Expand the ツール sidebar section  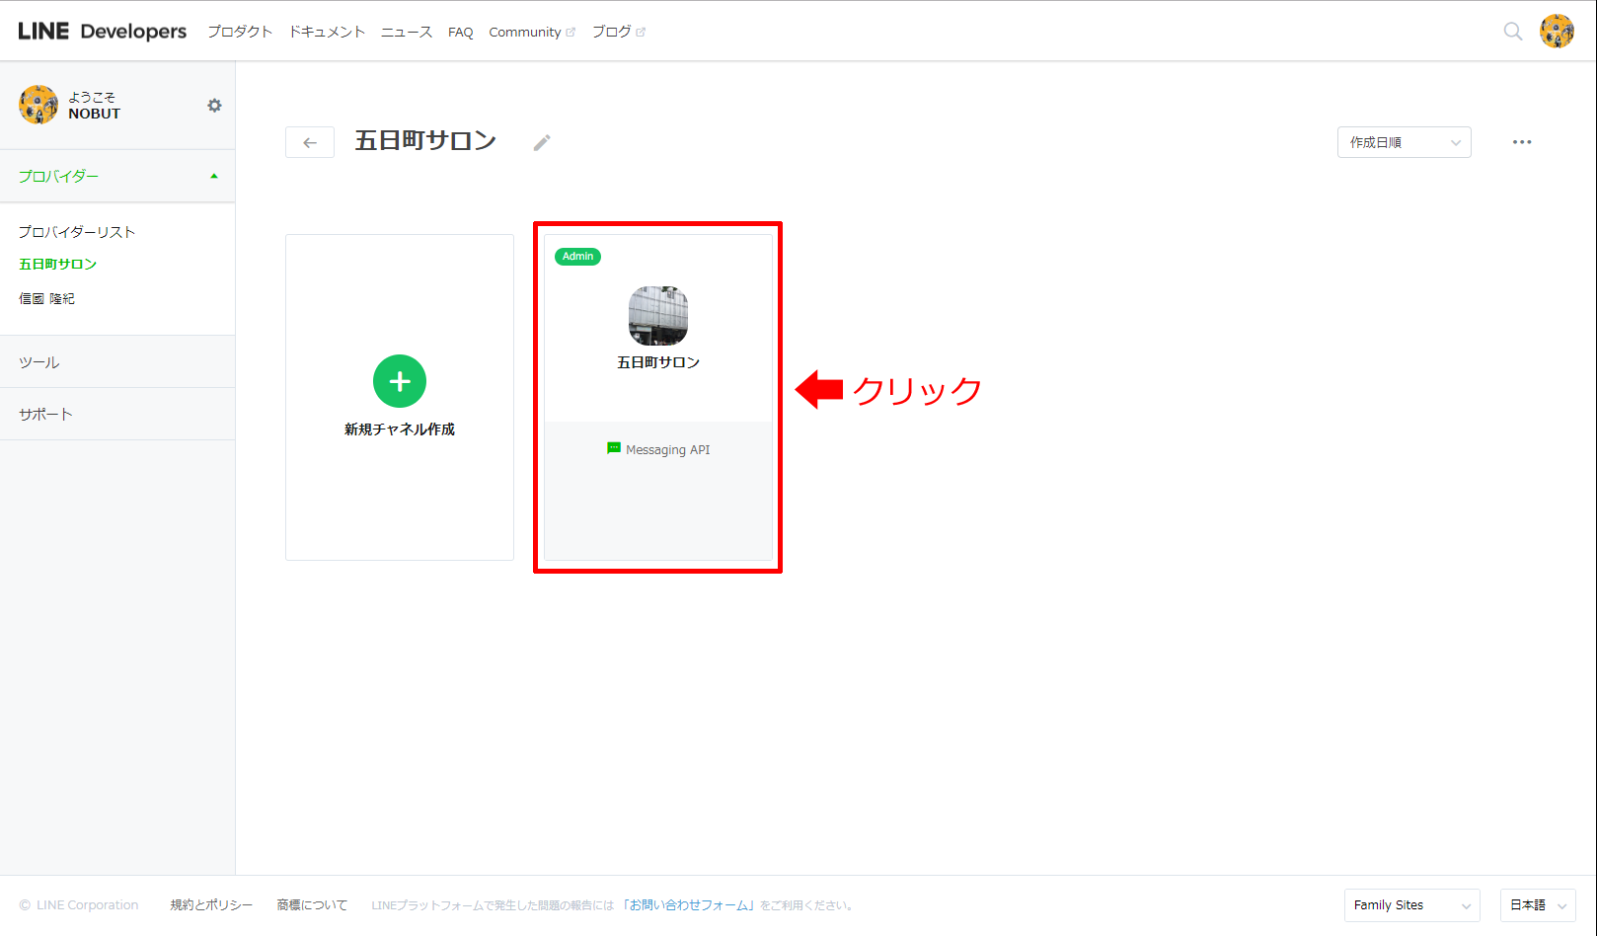click(x=117, y=362)
